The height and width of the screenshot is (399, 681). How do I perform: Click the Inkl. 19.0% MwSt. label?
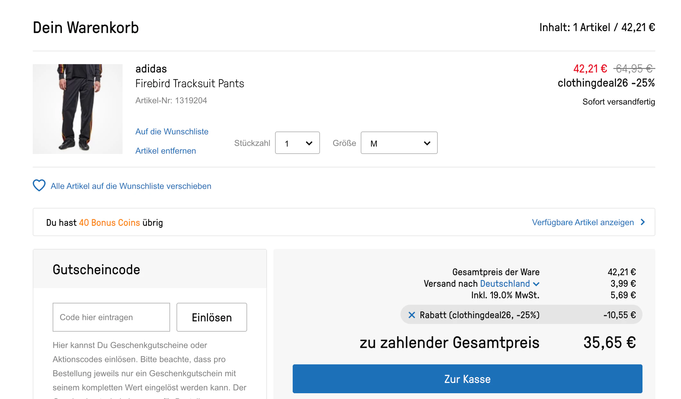(505, 295)
